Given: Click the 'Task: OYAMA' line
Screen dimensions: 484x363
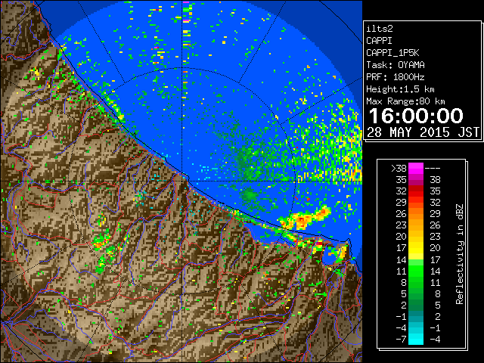Looking at the screenshot, I should [x=396, y=65].
